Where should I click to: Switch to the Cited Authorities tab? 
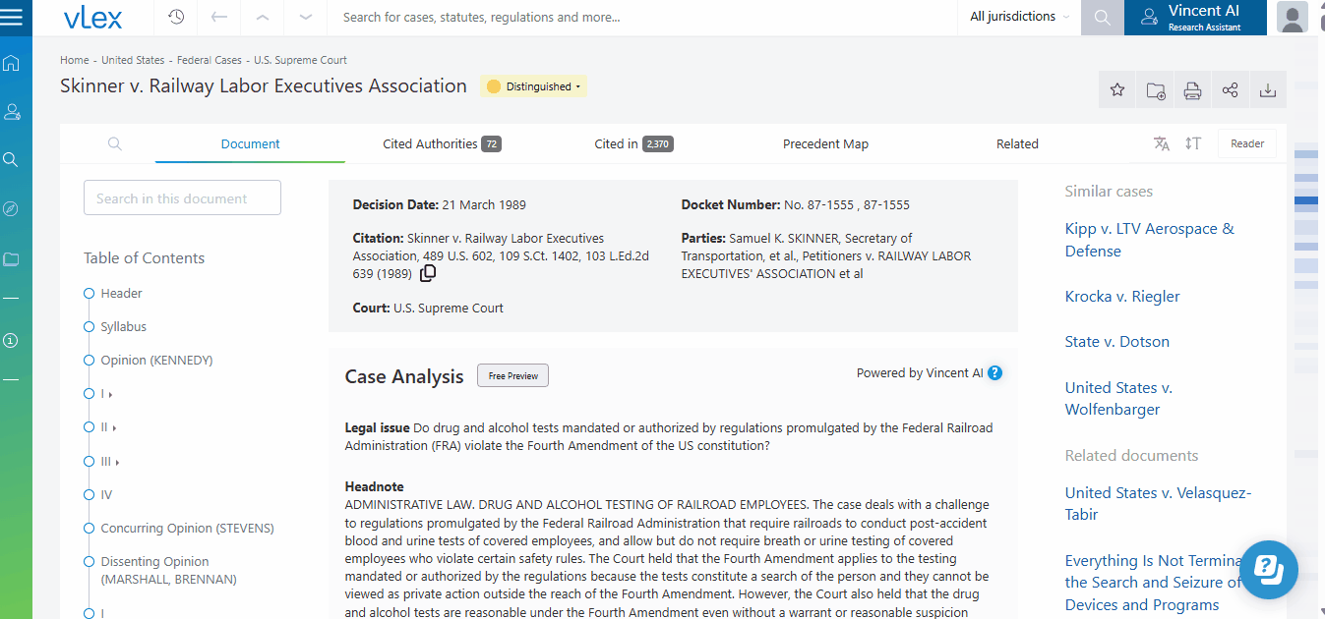click(441, 143)
